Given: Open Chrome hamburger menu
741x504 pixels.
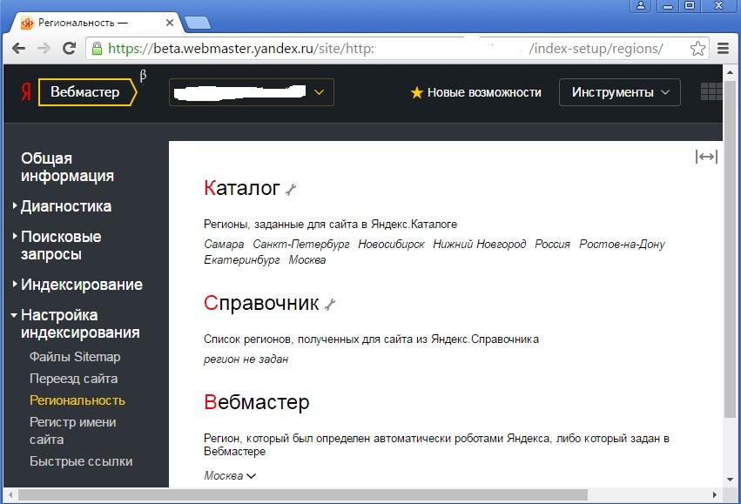Looking at the screenshot, I should 722,49.
